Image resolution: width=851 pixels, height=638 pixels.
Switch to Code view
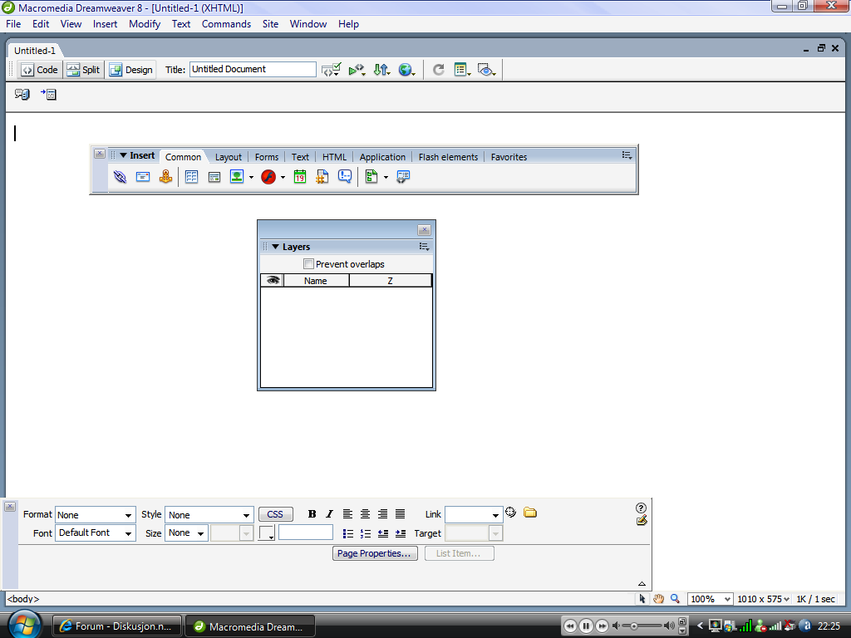click(40, 70)
